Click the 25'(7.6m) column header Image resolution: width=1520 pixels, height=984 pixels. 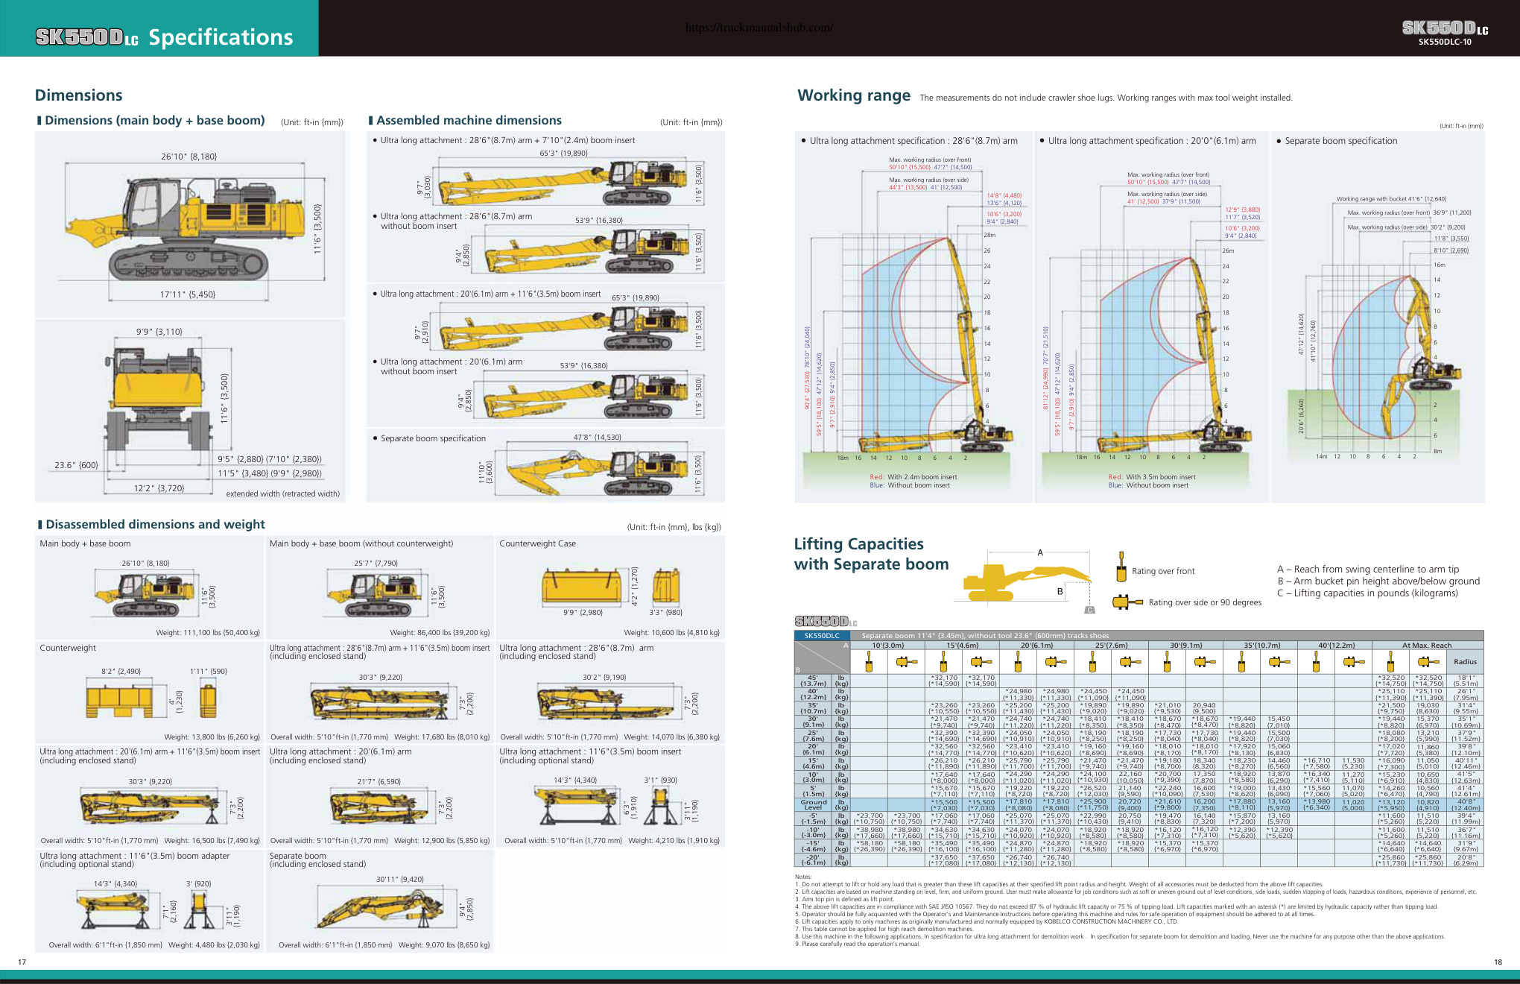coord(1111,646)
